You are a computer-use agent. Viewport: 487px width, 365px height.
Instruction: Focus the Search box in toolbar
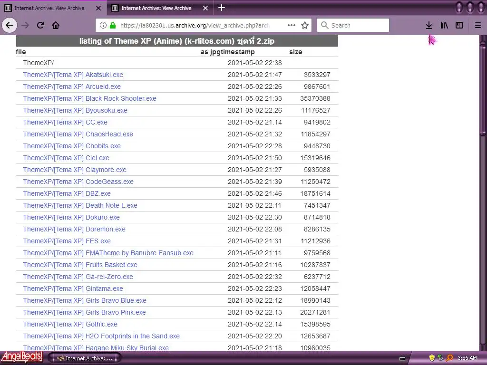(353, 25)
